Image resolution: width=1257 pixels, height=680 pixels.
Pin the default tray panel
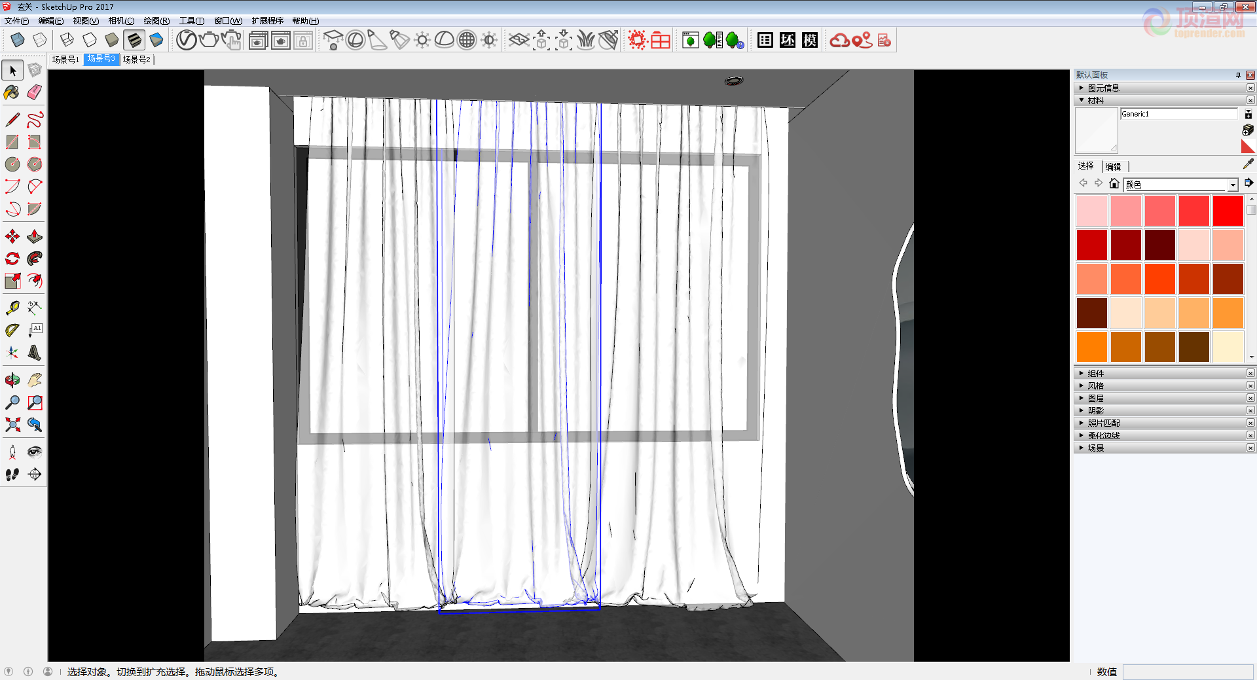coord(1238,75)
